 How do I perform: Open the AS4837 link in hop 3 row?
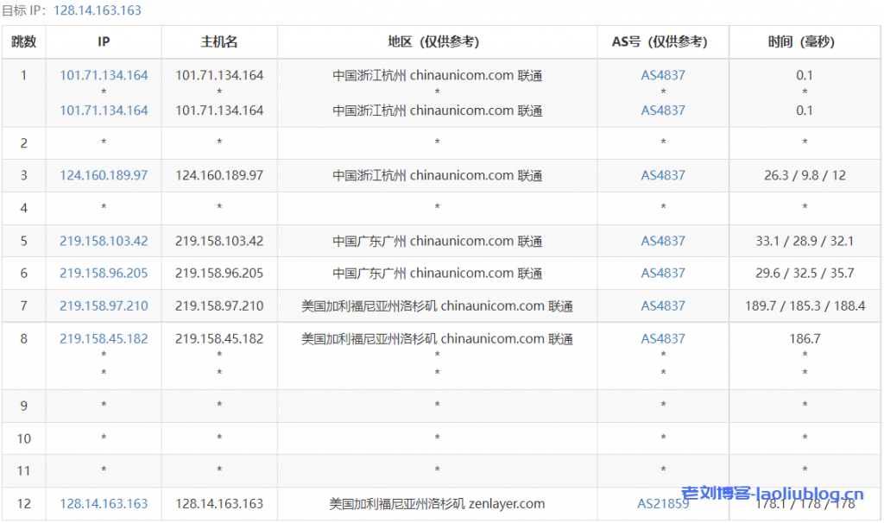[x=663, y=175]
